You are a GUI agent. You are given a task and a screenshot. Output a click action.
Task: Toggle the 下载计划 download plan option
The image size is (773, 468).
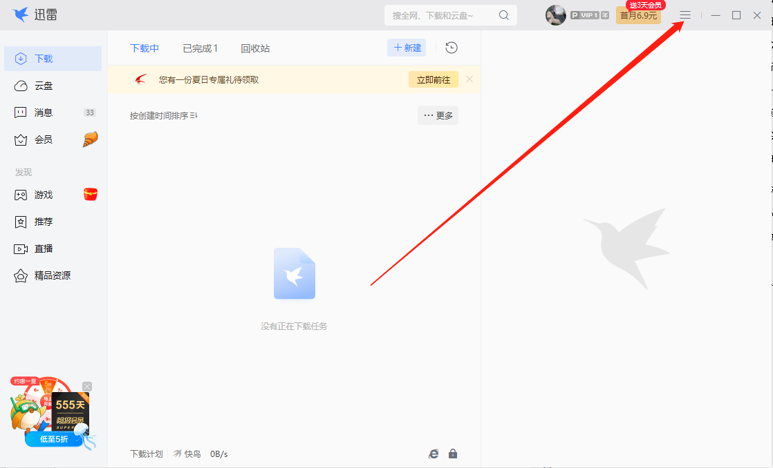146,454
